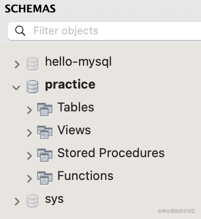
Task: Expand the Functions node
Action: [x=30, y=179]
